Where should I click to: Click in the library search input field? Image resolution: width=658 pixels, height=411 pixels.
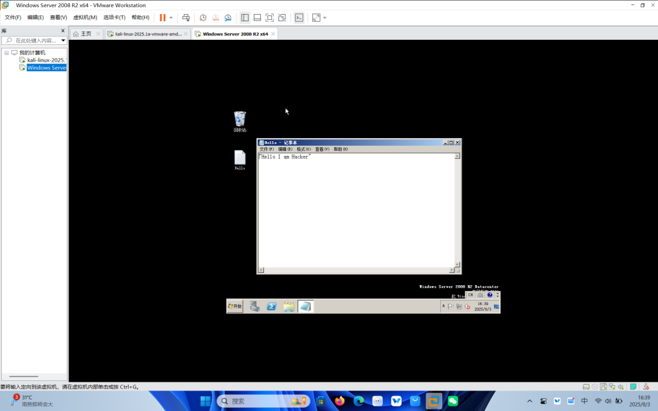pyautogui.click(x=35, y=40)
